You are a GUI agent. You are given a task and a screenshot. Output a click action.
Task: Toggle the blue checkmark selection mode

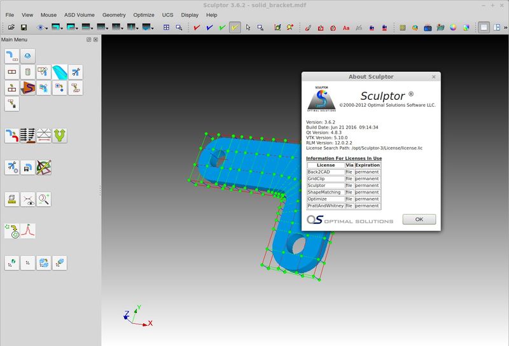click(209, 27)
